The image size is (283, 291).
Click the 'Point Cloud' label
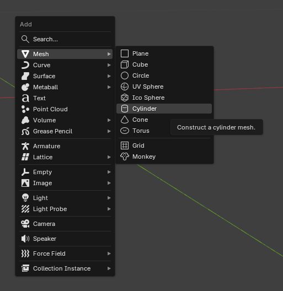pyautogui.click(x=50, y=109)
